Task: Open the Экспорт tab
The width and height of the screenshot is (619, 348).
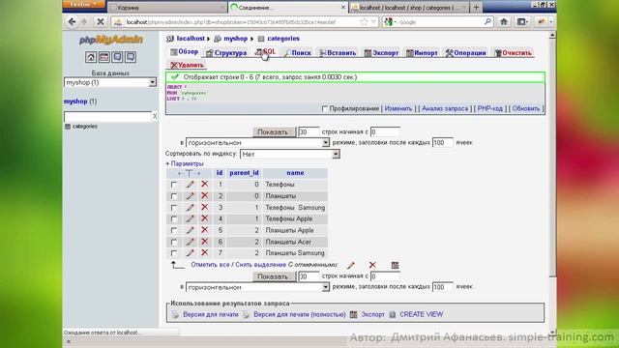Action: click(x=381, y=53)
